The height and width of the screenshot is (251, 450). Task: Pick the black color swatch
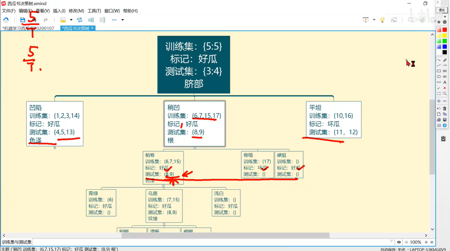445,52
